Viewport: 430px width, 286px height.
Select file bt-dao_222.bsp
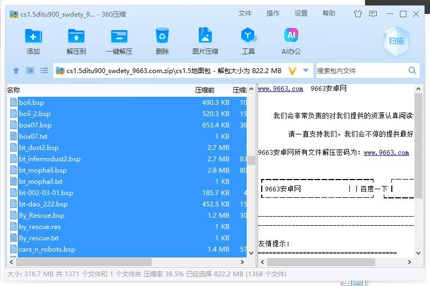pos(132,204)
